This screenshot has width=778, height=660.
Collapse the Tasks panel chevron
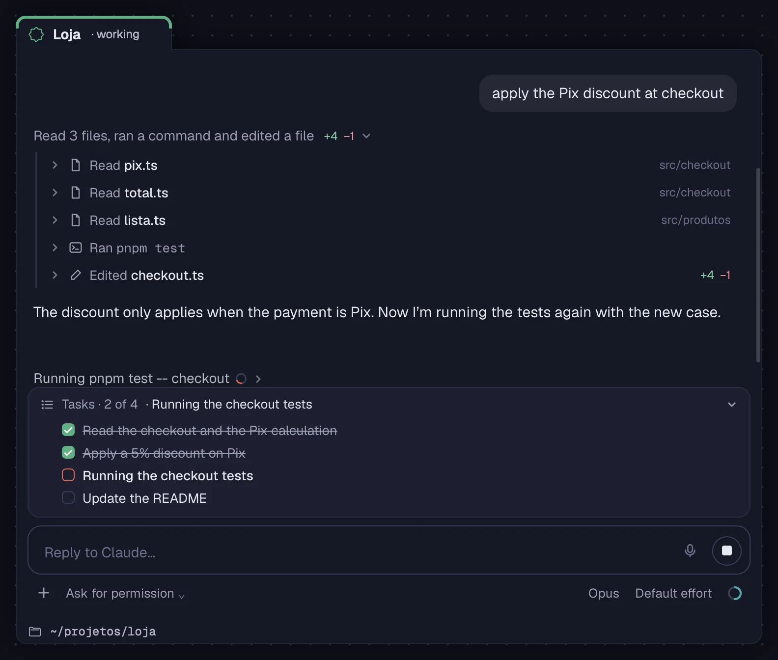(732, 405)
